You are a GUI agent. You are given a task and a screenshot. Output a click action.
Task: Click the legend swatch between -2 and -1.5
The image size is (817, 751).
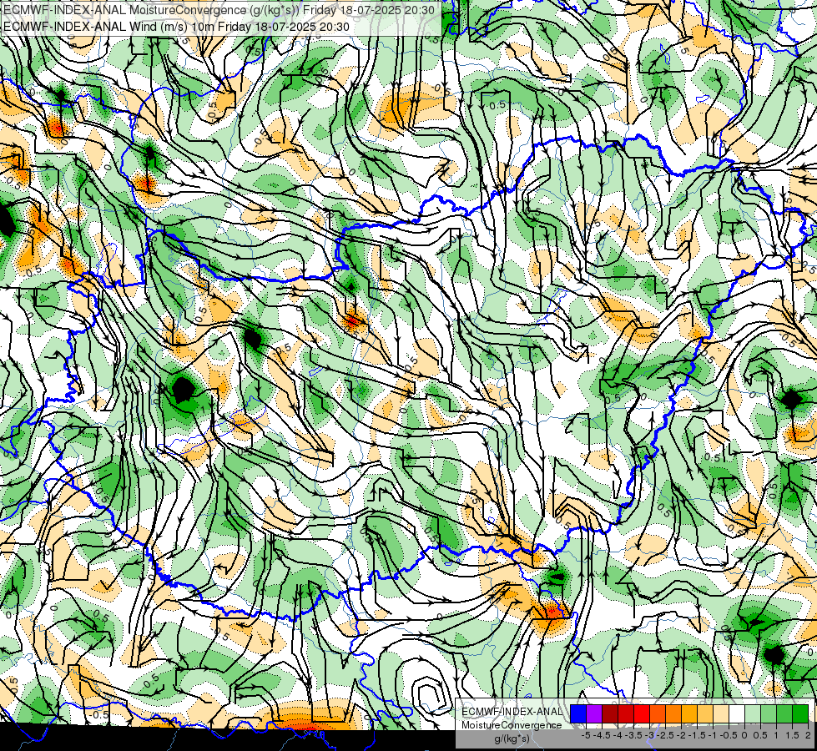point(689,714)
